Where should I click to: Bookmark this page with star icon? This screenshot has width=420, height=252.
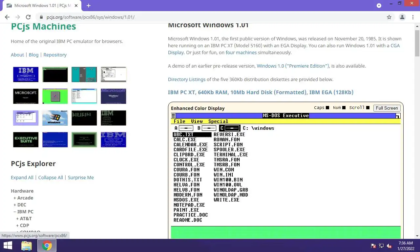[389, 17]
